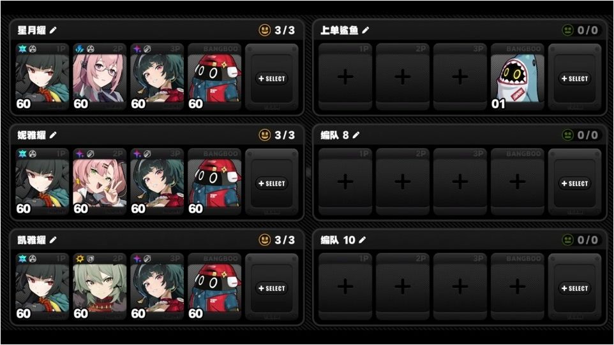Choose Select button on 上单鲨鱼 team
The image size is (614, 345).
(x=574, y=78)
